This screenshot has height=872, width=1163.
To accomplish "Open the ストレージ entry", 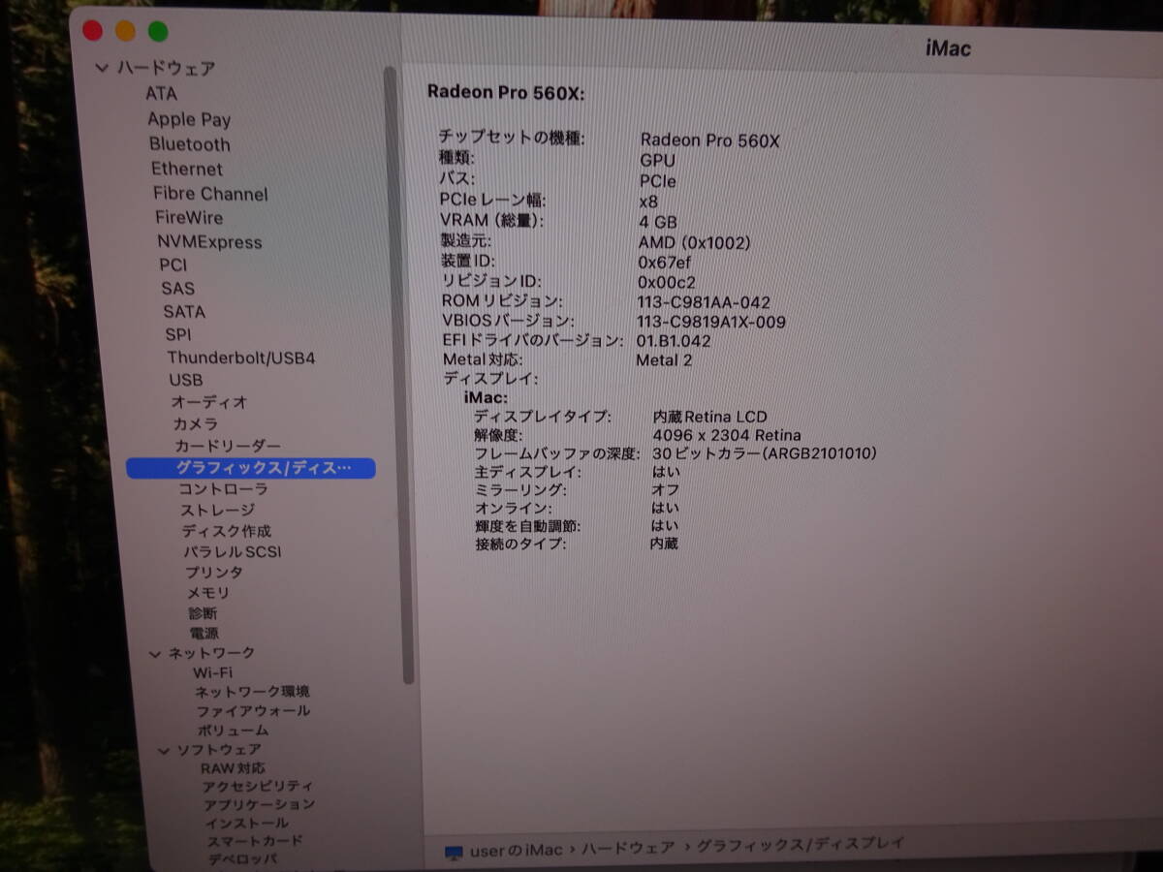I will (x=217, y=511).
